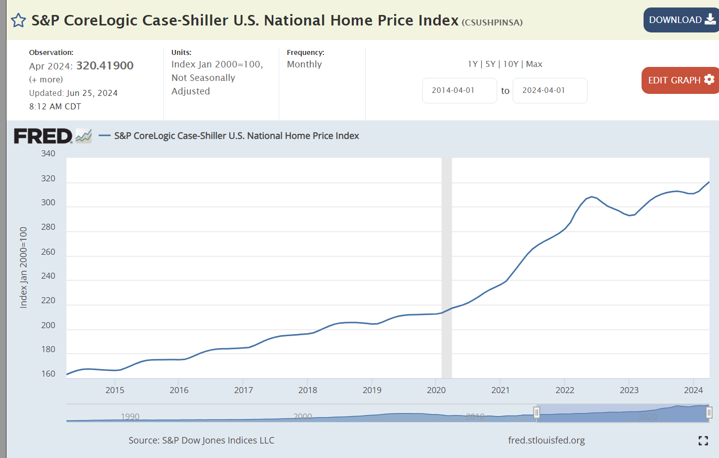Click the right range slider handle
The image size is (719, 458).
coord(709,413)
